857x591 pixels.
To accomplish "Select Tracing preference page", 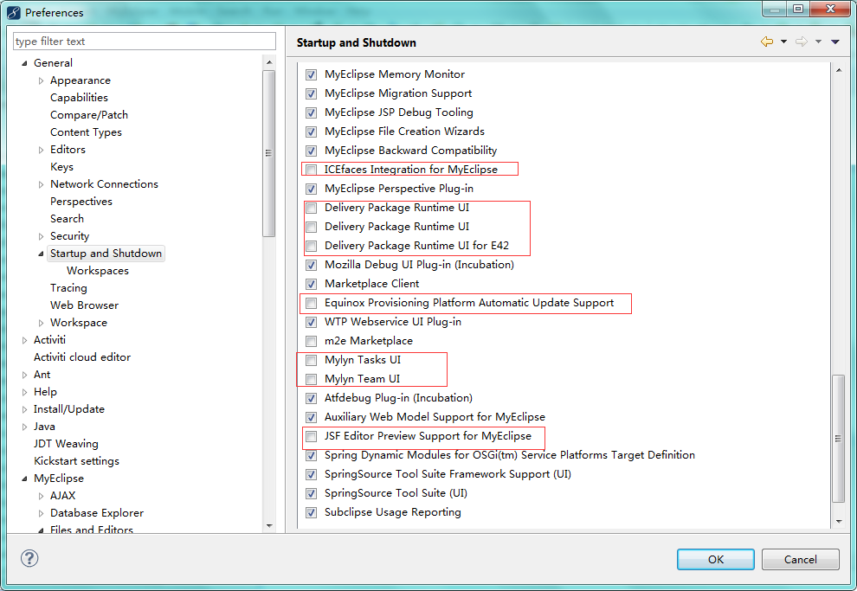I will (68, 288).
